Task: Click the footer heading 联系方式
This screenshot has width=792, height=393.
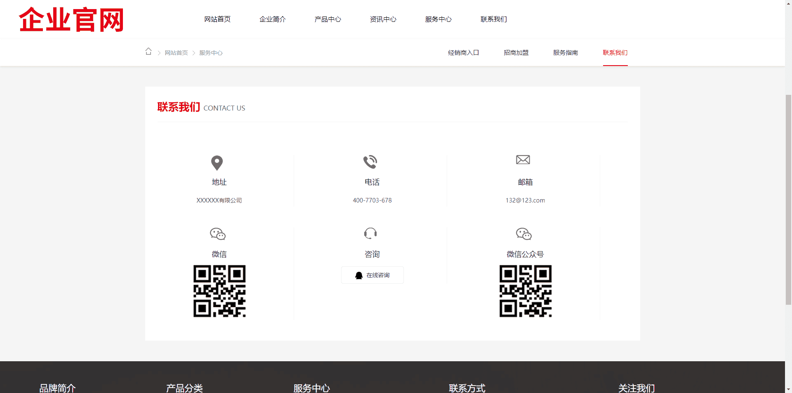Action: tap(467, 388)
